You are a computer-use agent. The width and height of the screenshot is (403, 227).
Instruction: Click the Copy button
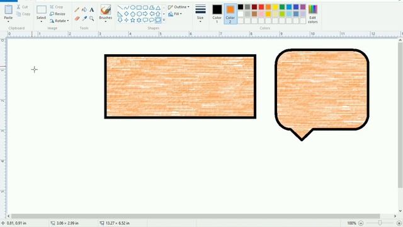pos(23,14)
